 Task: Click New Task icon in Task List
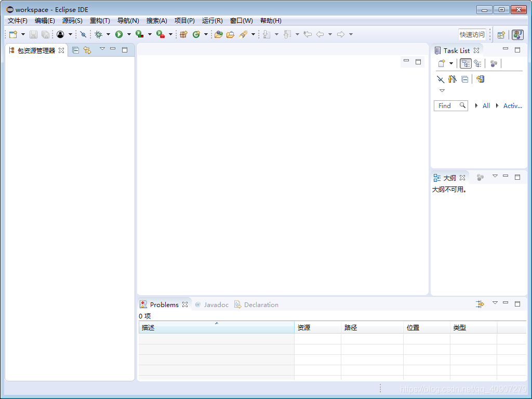coord(442,63)
